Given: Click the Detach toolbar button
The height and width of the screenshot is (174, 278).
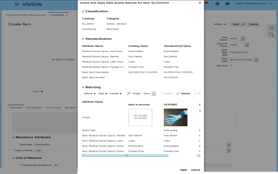Looking at the screenshot, I should pyautogui.click(x=183, y=93).
